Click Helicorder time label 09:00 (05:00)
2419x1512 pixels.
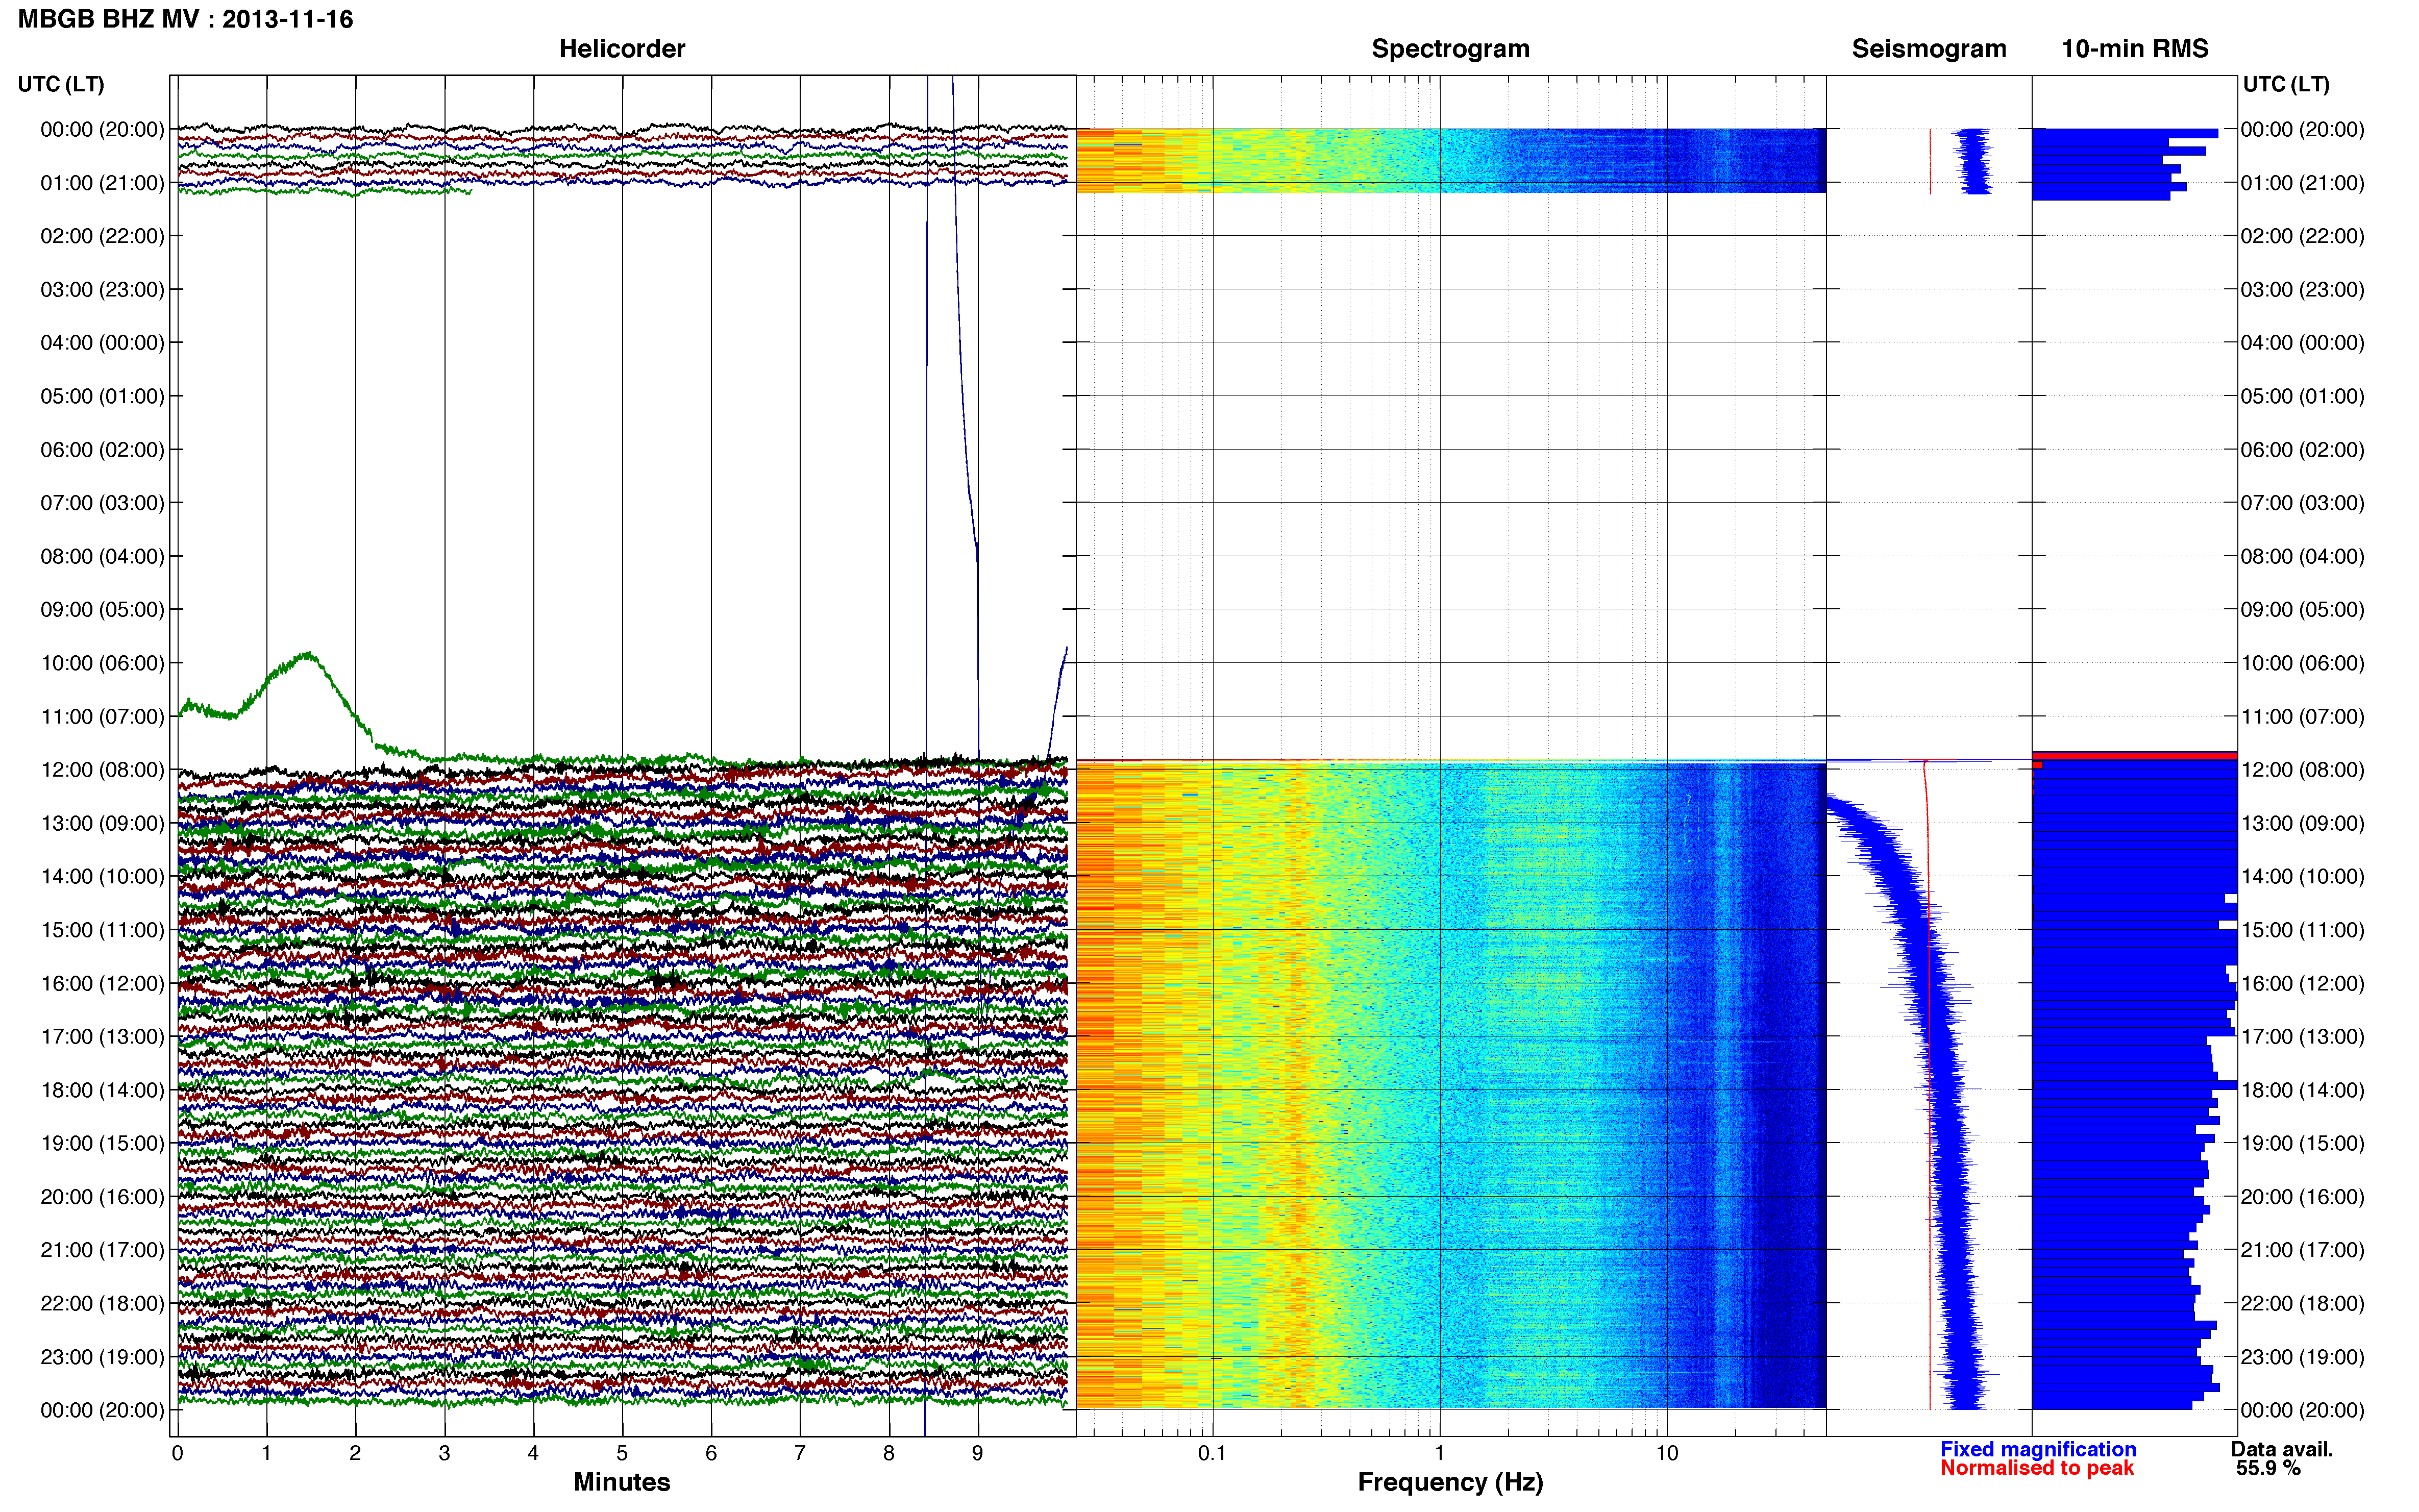(102, 609)
